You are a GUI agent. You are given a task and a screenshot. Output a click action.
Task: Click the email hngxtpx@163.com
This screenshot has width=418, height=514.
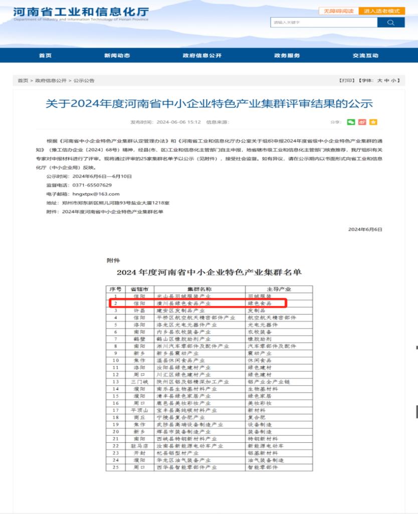coord(96,194)
